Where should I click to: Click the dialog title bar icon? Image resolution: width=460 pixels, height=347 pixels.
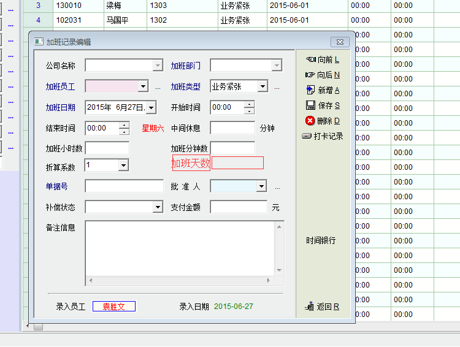coord(39,42)
